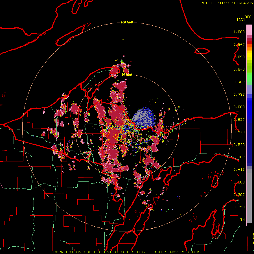This screenshot has height=254, width=254.
Task: Click the Correlation Coefficient product caption at the bottom
Action: pyautogui.click(x=127, y=252)
